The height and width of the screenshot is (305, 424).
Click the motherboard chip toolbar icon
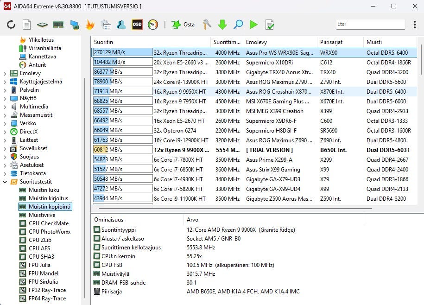(x=42, y=25)
